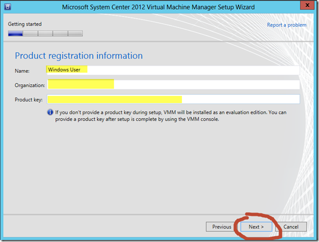
Task: Close the Setup Wizard window
Action: [x=307, y=5]
